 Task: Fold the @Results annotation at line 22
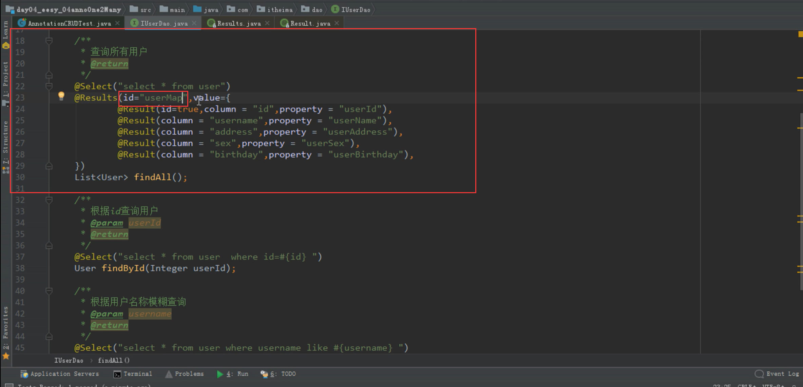point(49,86)
